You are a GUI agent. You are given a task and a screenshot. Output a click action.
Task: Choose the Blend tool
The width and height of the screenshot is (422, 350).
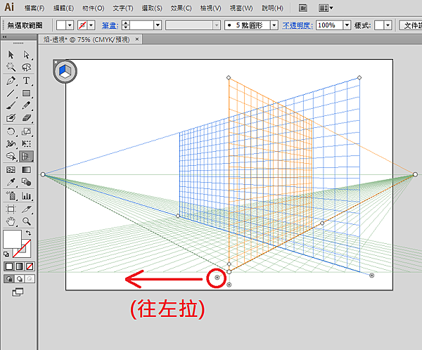(x=27, y=182)
